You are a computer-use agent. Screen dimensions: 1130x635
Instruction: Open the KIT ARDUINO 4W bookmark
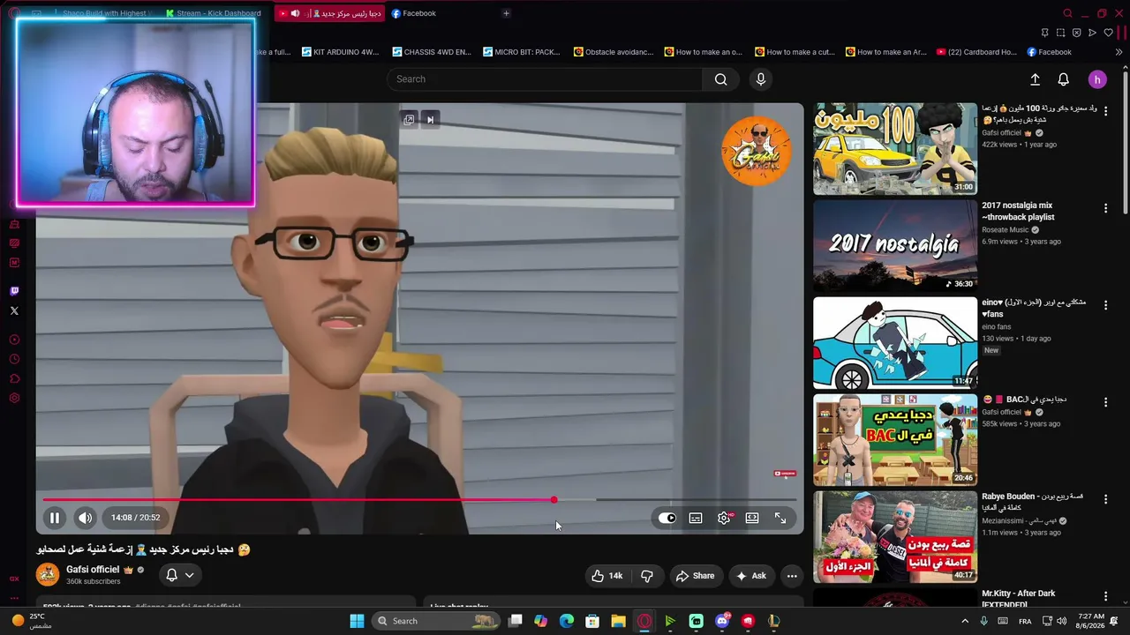point(340,52)
